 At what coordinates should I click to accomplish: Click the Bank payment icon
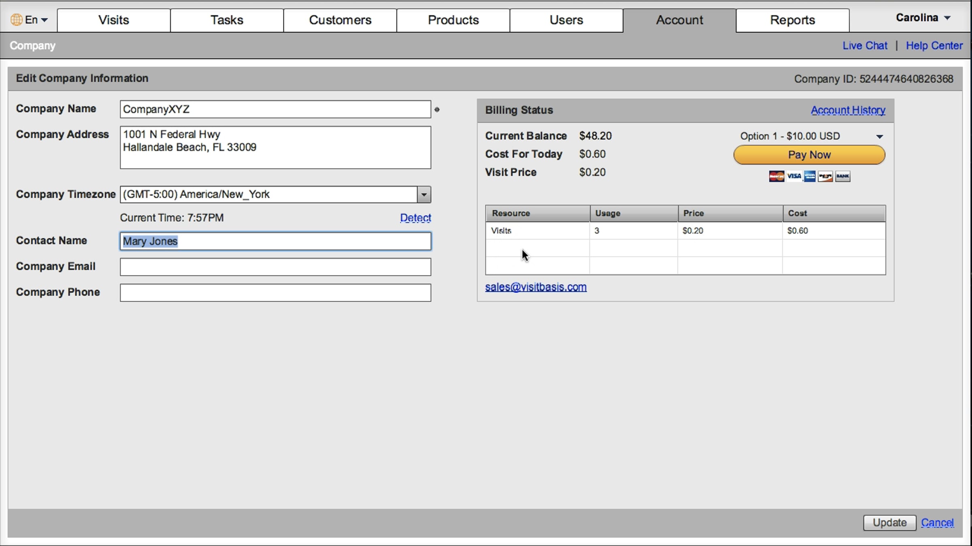(x=843, y=176)
